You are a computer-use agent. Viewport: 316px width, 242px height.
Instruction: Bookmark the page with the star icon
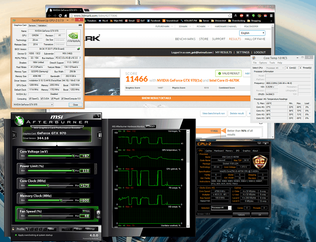[230, 15]
